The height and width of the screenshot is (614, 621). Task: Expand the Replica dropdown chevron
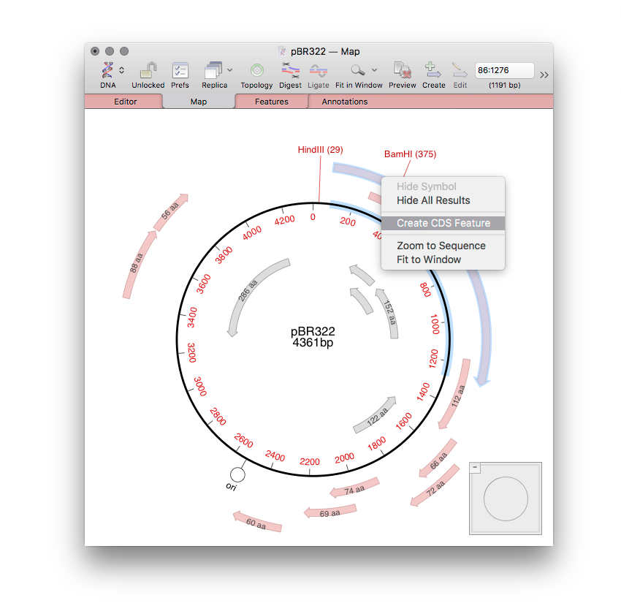tap(229, 69)
